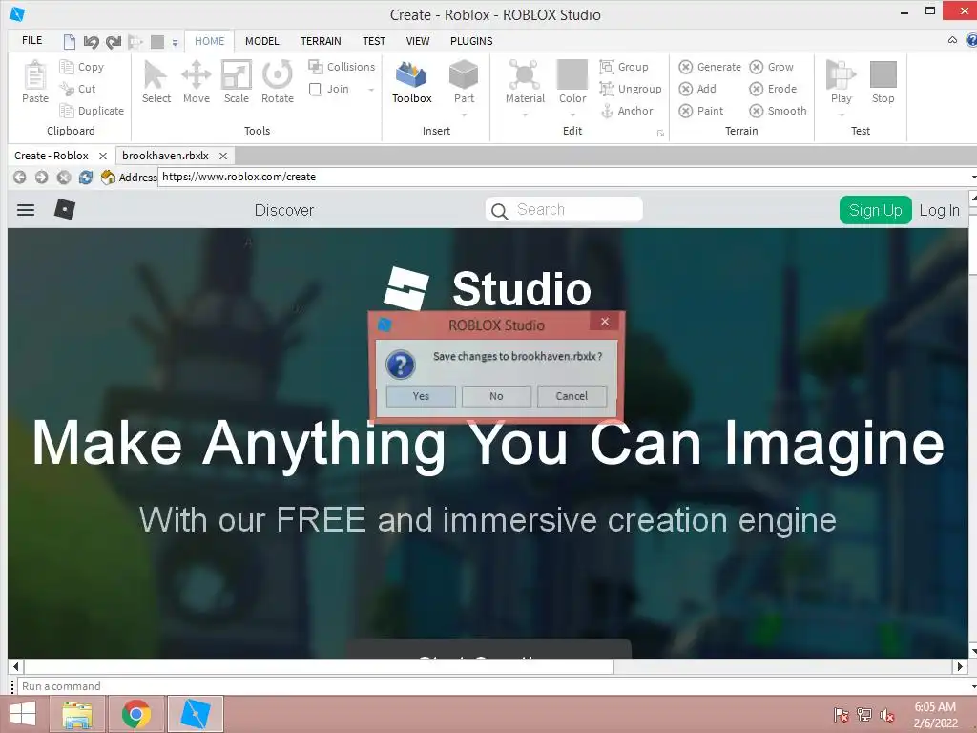This screenshot has height=733, width=977.
Task: Open File Explorer from the taskbar
Action: (x=77, y=714)
